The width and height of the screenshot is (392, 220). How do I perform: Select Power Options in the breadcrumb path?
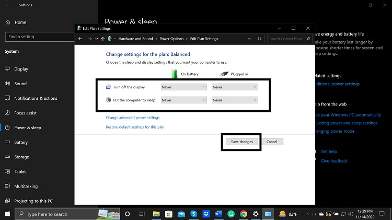[x=171, y=39]
